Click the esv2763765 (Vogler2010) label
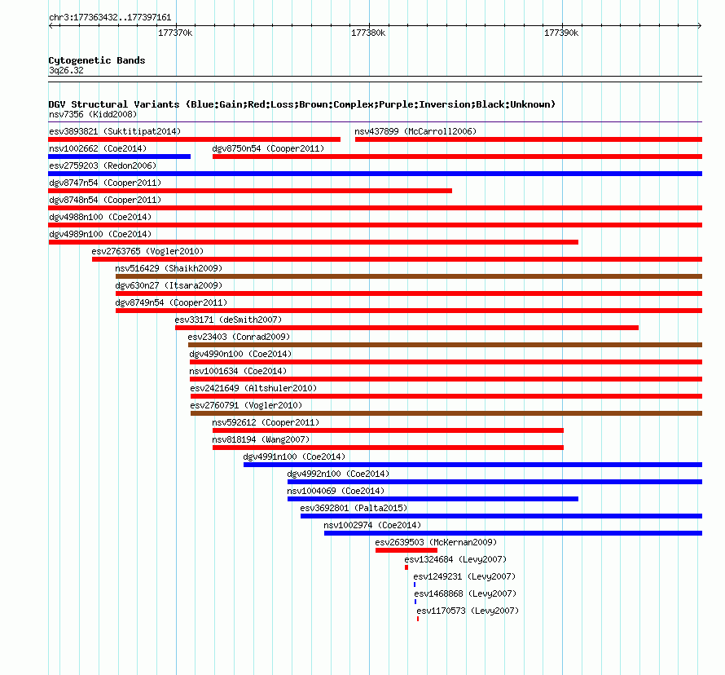This screenshot has height=675, width=725. [147, 251]
